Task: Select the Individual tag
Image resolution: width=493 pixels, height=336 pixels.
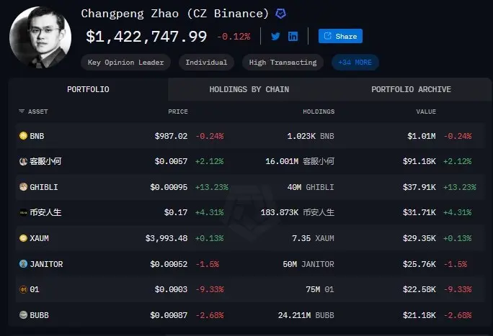Action: (x=206, y=63)
